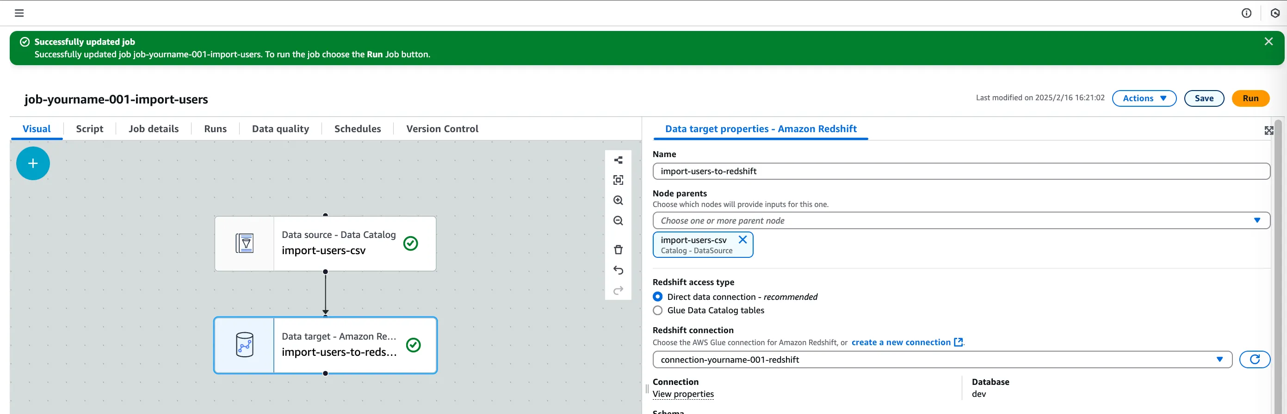Image resolution: width=1287 pixels, height=414 pixels.
Task: Open the Actions dropdown menu
Action: 1144,98
